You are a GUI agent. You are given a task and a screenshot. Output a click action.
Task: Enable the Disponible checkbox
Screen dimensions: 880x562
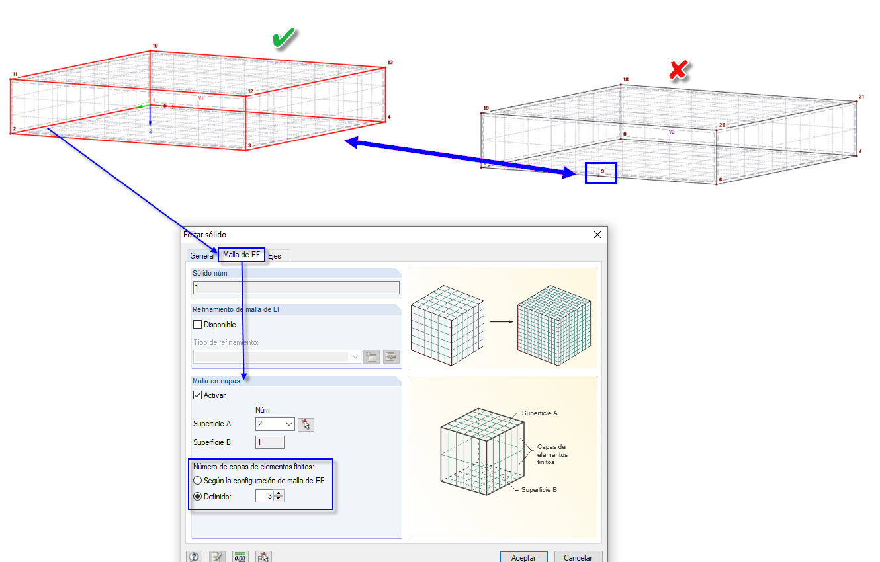[197, 325]
